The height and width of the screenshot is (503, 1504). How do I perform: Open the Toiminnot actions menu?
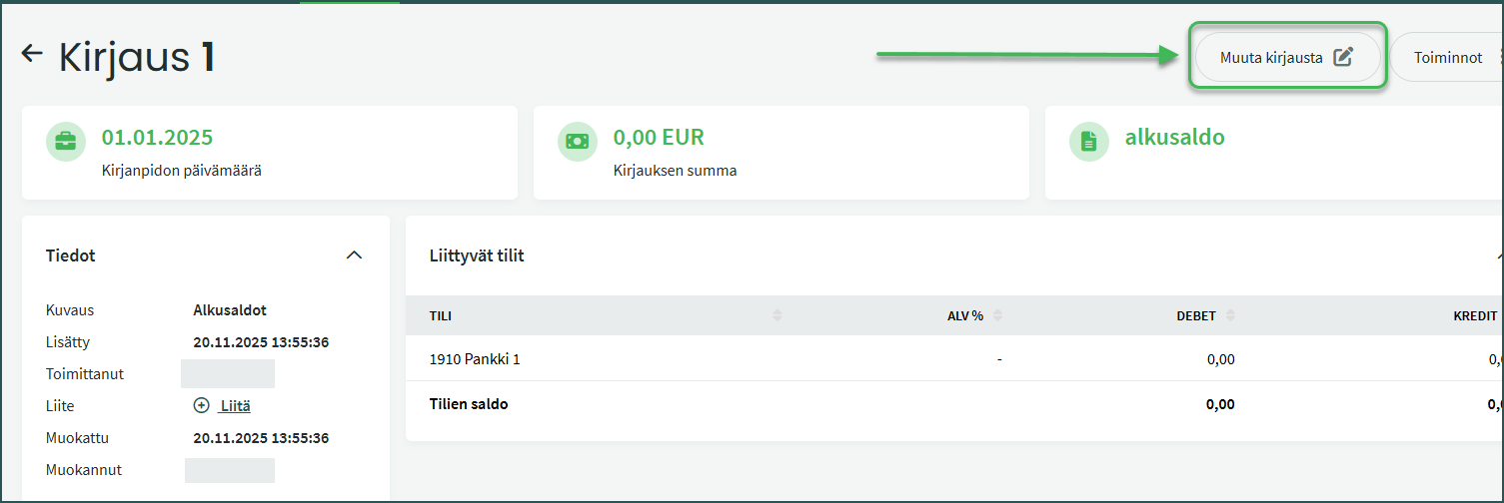pos(1448,58)
